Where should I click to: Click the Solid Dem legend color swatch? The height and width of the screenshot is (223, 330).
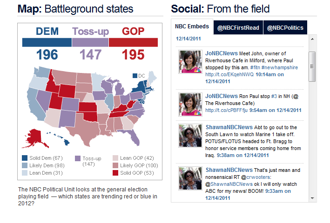(x=25, y=158)
